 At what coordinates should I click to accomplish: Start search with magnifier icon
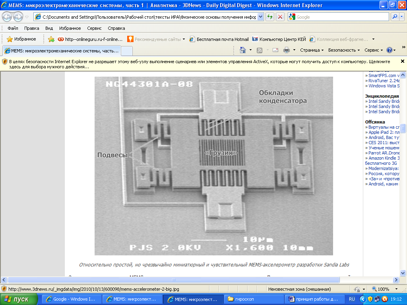(x=395, y=17)
